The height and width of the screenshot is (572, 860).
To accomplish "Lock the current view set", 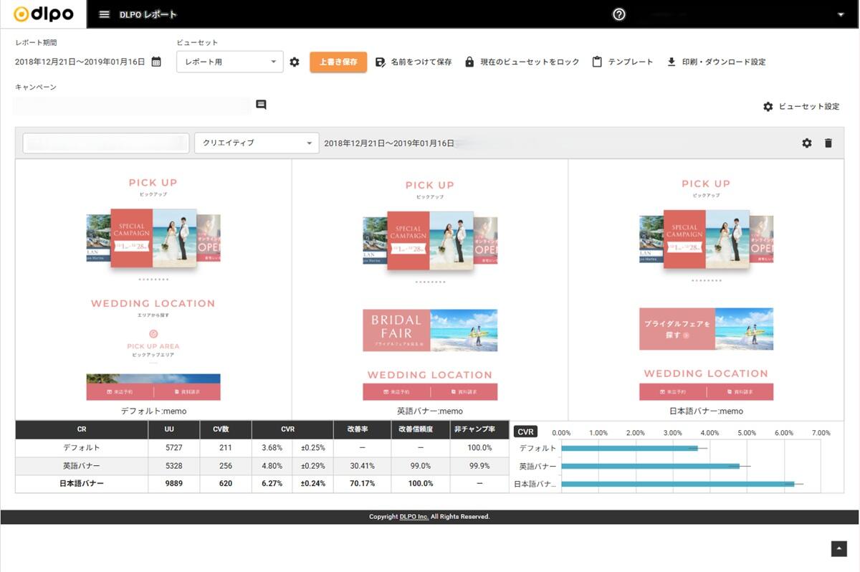I will tap(522, 62).
